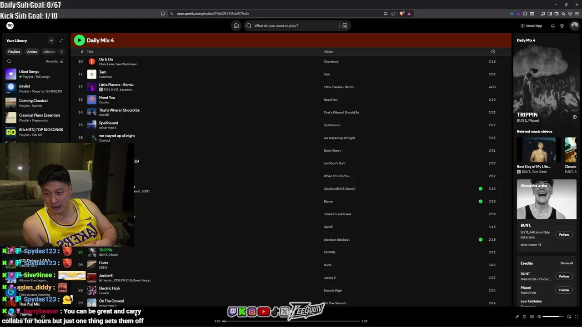Image resolution: width=582 pixels, height=327 pixels.
Task: Open the user profile avatar menu
Action: (x=575, y=26)
